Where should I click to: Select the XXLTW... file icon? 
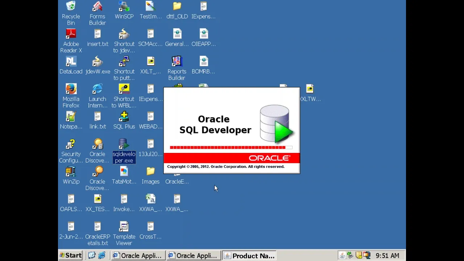coord(310,93)
